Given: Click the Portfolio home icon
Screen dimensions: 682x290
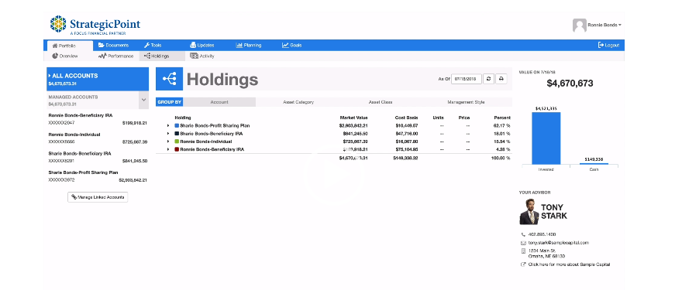Looking at the screenshot, I should click(x=55, y=46).
